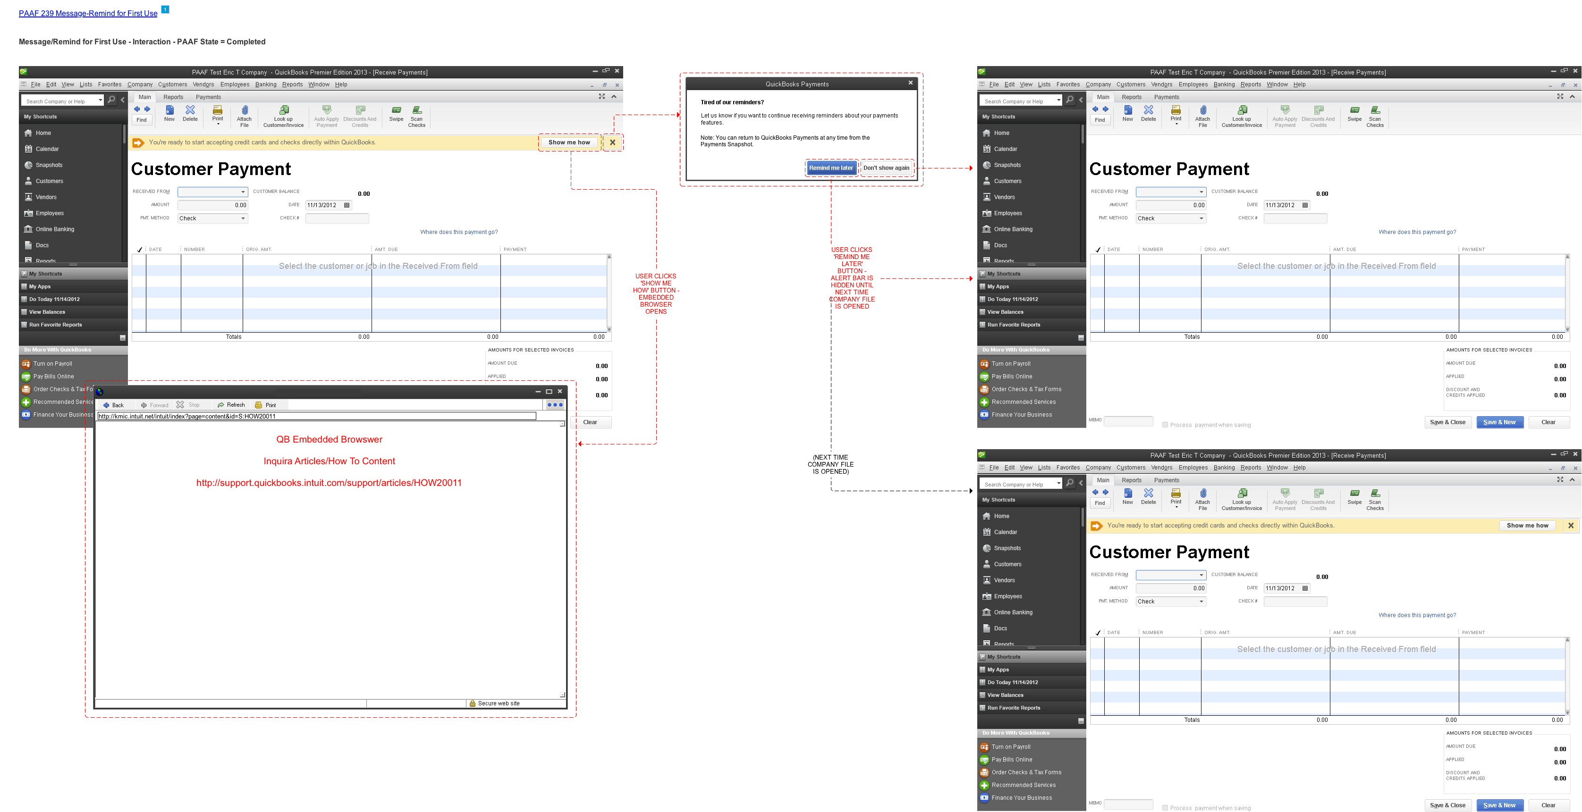Click New icon in upper-left QuickBooks window

pos(169,113)
